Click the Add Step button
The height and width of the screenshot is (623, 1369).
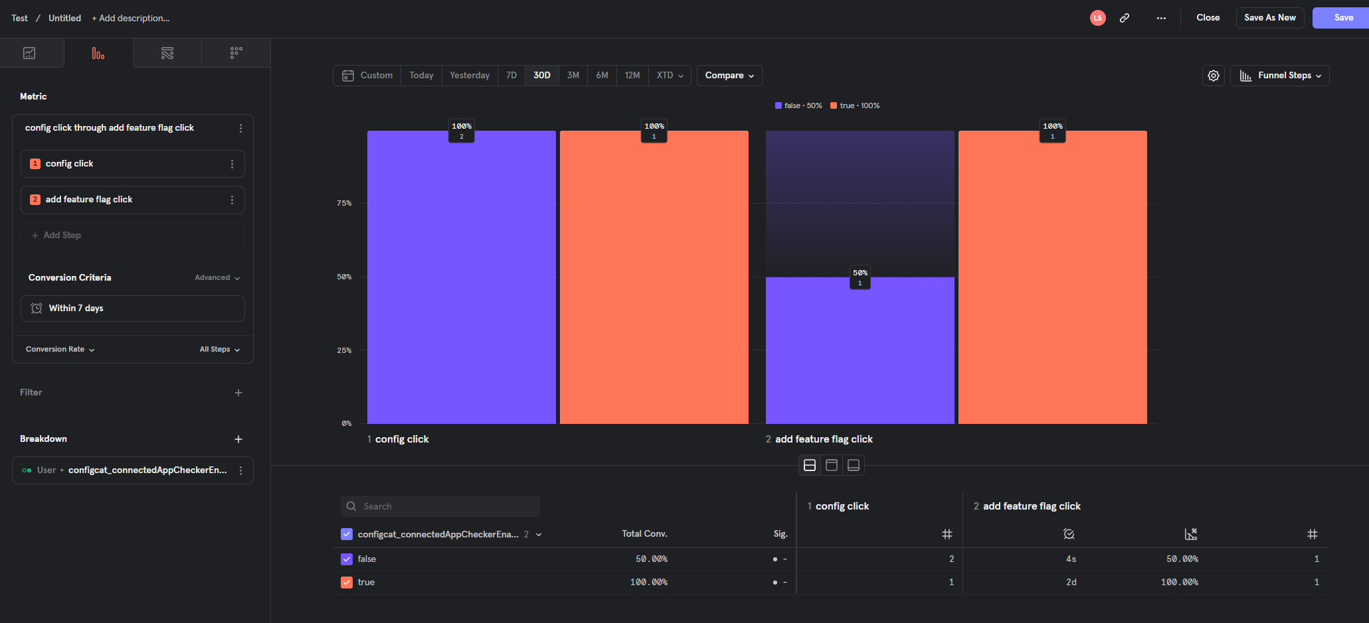(132, 235)
